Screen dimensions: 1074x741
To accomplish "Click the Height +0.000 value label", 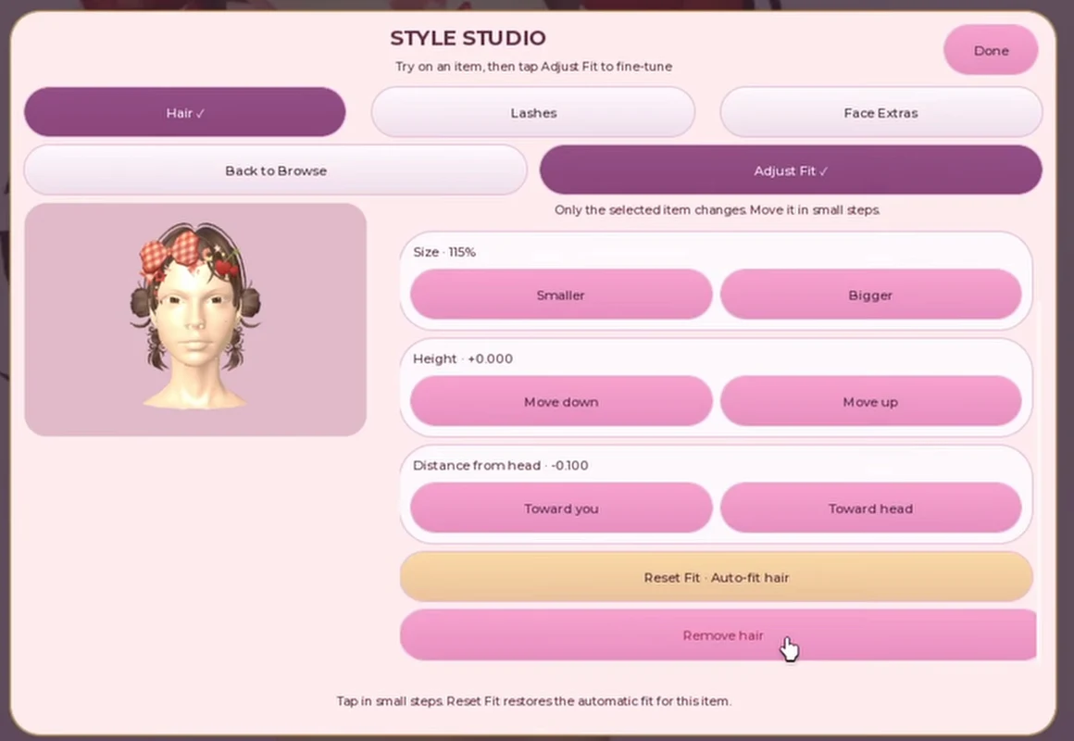I will [x=462, y=358].
